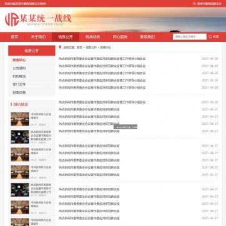Go to 统战动态 in the navigation bar
Screen dimensions: 226x226
[x=93, y=37]
